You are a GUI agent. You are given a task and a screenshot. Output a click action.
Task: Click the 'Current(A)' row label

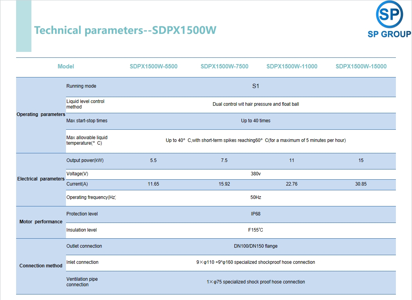[77, 184]
